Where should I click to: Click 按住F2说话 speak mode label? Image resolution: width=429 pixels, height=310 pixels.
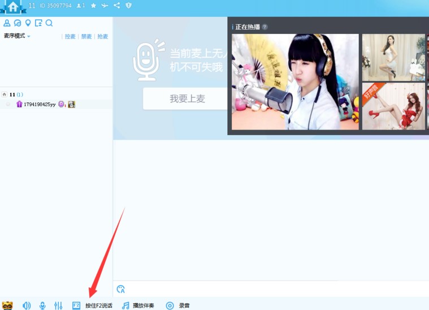point(99,305)
